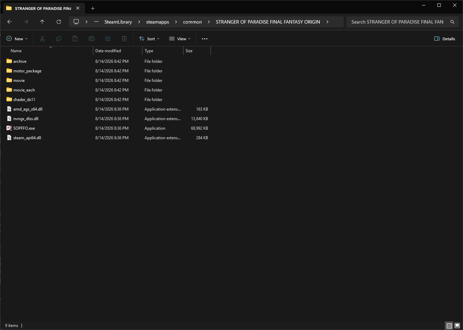
Task: Open the Sort dropdown menu
Action: (149, 39)
